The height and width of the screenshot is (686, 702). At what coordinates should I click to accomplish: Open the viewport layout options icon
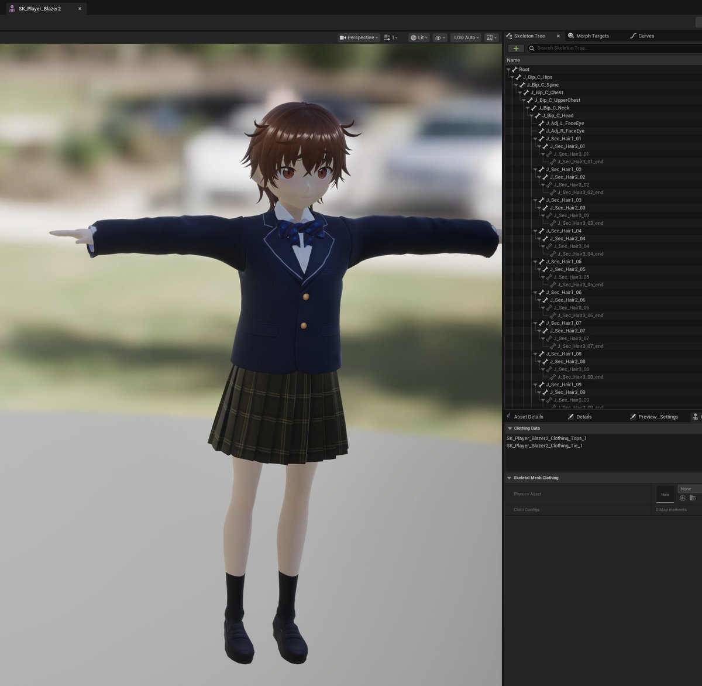coord(491,37)
